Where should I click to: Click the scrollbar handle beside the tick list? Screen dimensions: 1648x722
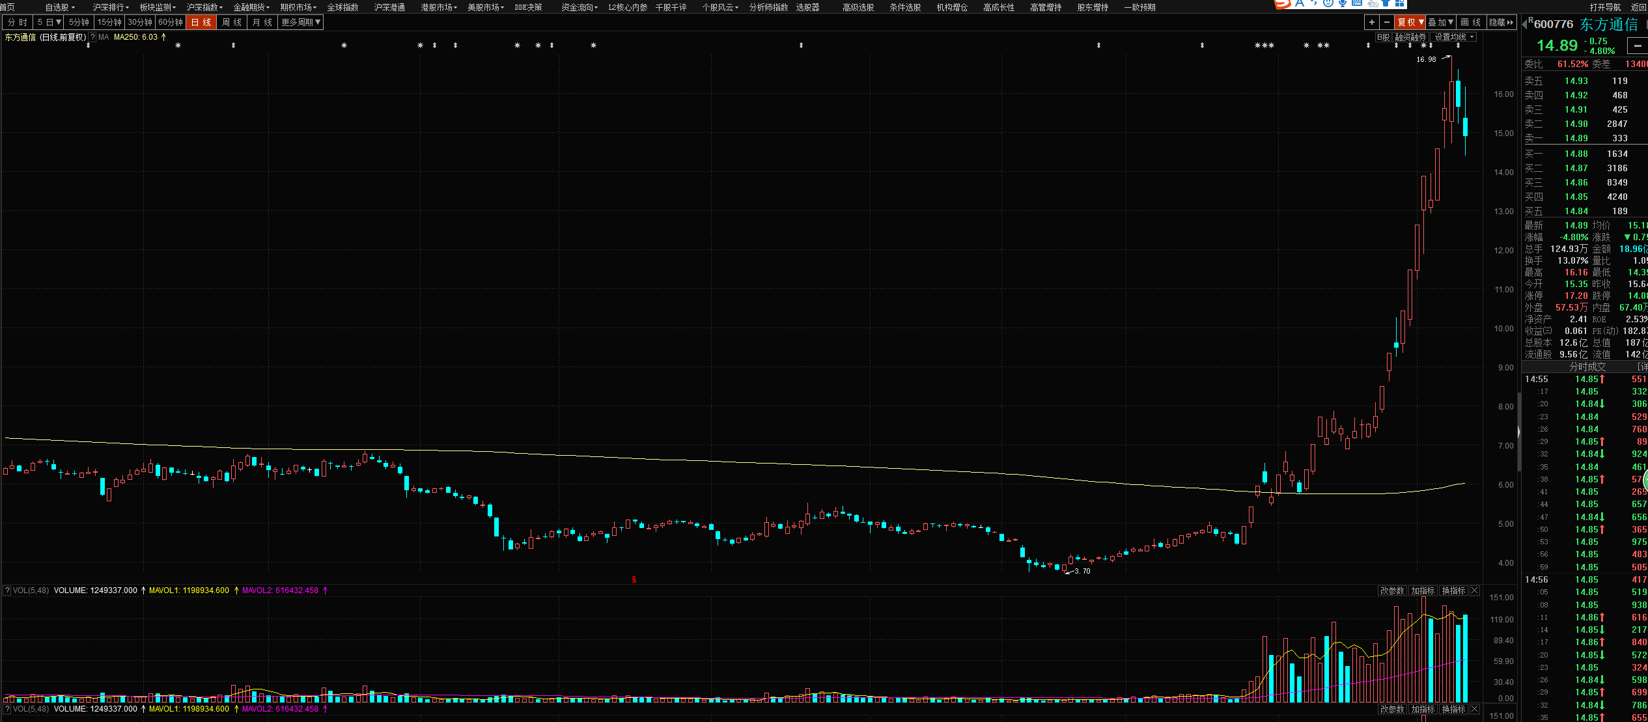[x=1519, y=432]
